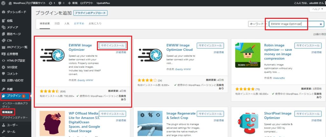Open the キーワード search type dropdown

(x=258, y=24)
